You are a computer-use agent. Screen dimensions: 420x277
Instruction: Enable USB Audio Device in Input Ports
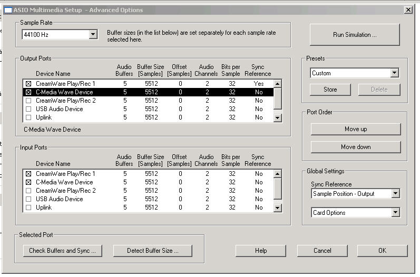[x=28, y=199]
